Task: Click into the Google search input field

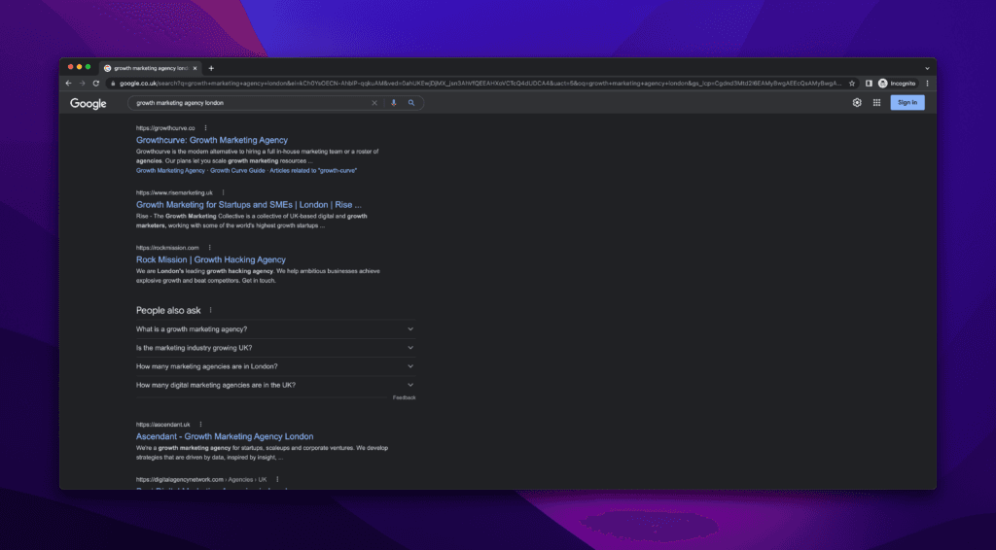Action: pos(251,103)
